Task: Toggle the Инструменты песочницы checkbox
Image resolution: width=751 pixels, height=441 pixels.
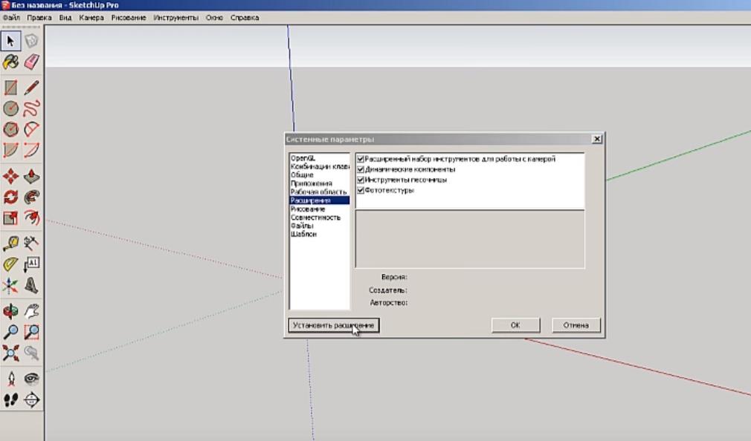Action: click(x=361, y=180)
